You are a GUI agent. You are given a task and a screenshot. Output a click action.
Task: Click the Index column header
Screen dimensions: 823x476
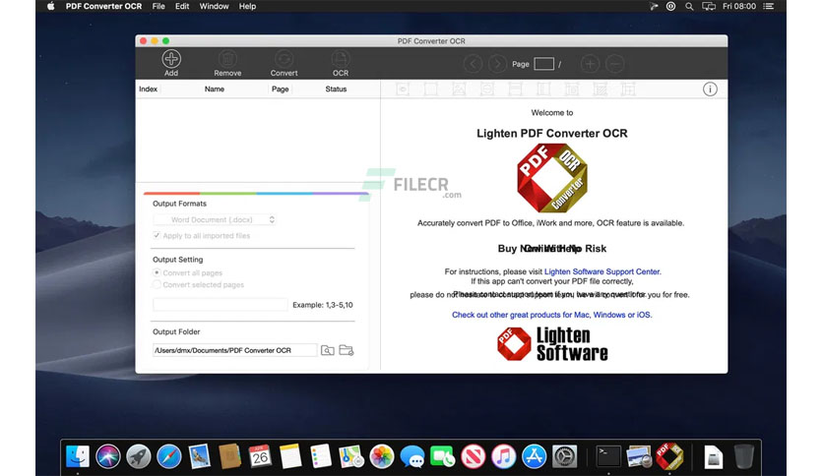pyautogui.click(x=148, y=89)
